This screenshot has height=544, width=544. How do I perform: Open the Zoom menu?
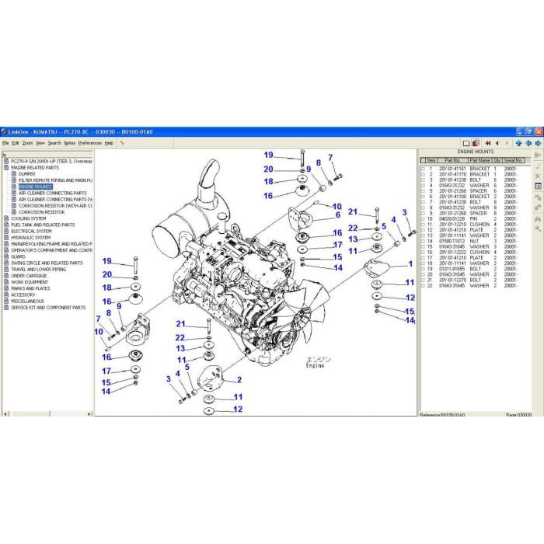click(27, 143)
